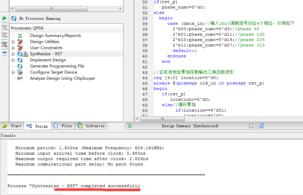Select Design Utilities in process tree
This screenshot has height=195, width=303.
[45, 42]
